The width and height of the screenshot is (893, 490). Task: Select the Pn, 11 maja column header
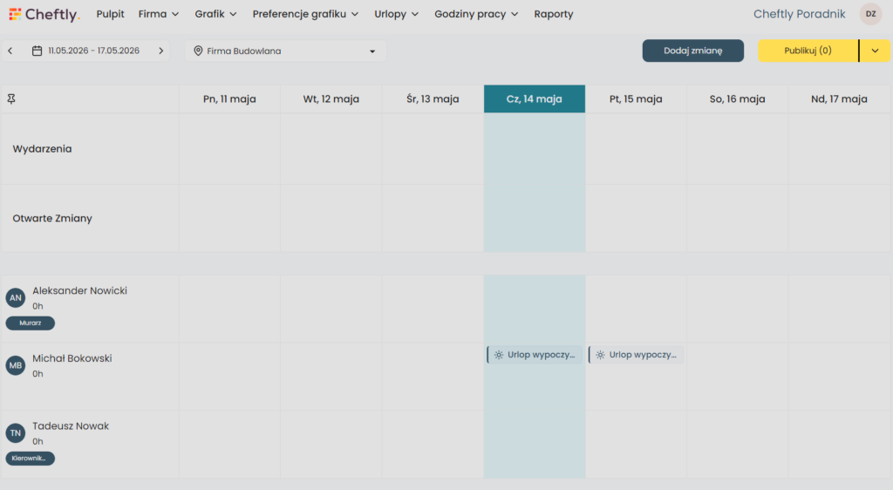coord(229,99)
